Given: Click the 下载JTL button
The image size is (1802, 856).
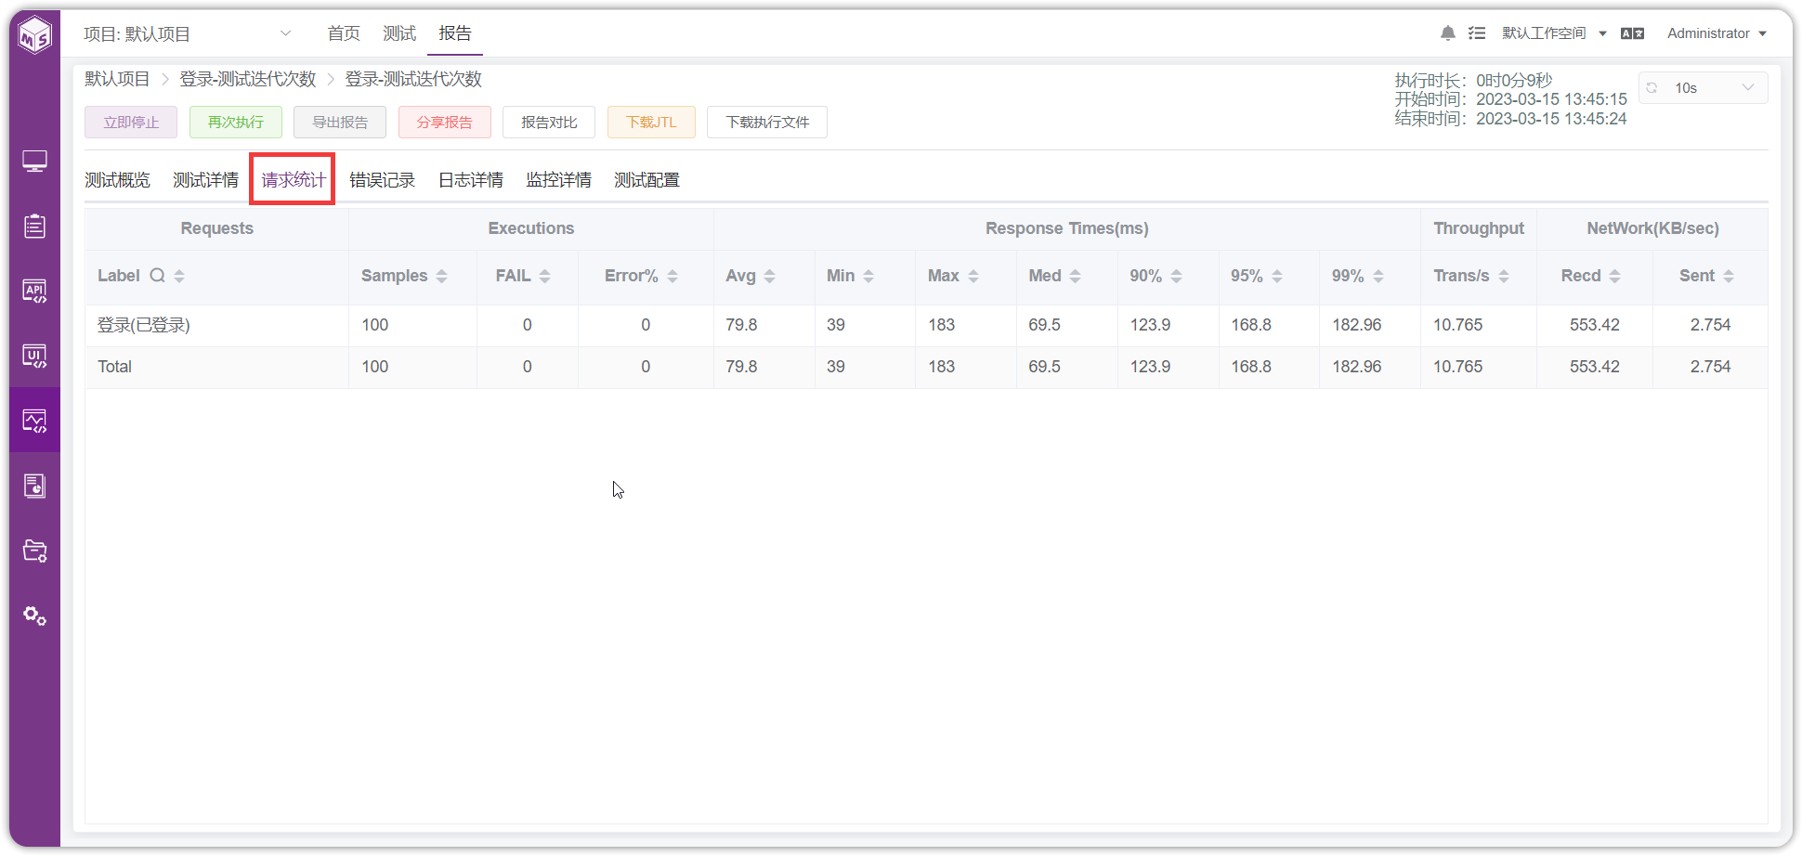Looking at the screenshot, I should coord(651,123).
